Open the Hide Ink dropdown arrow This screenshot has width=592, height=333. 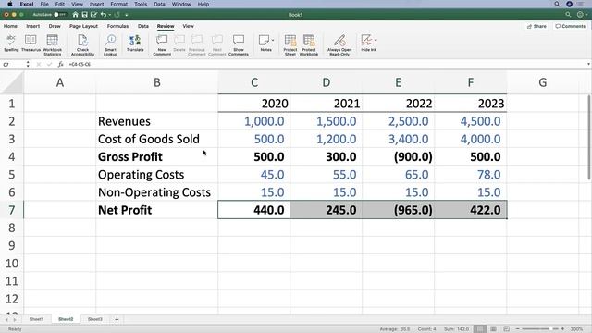point(376,40)
